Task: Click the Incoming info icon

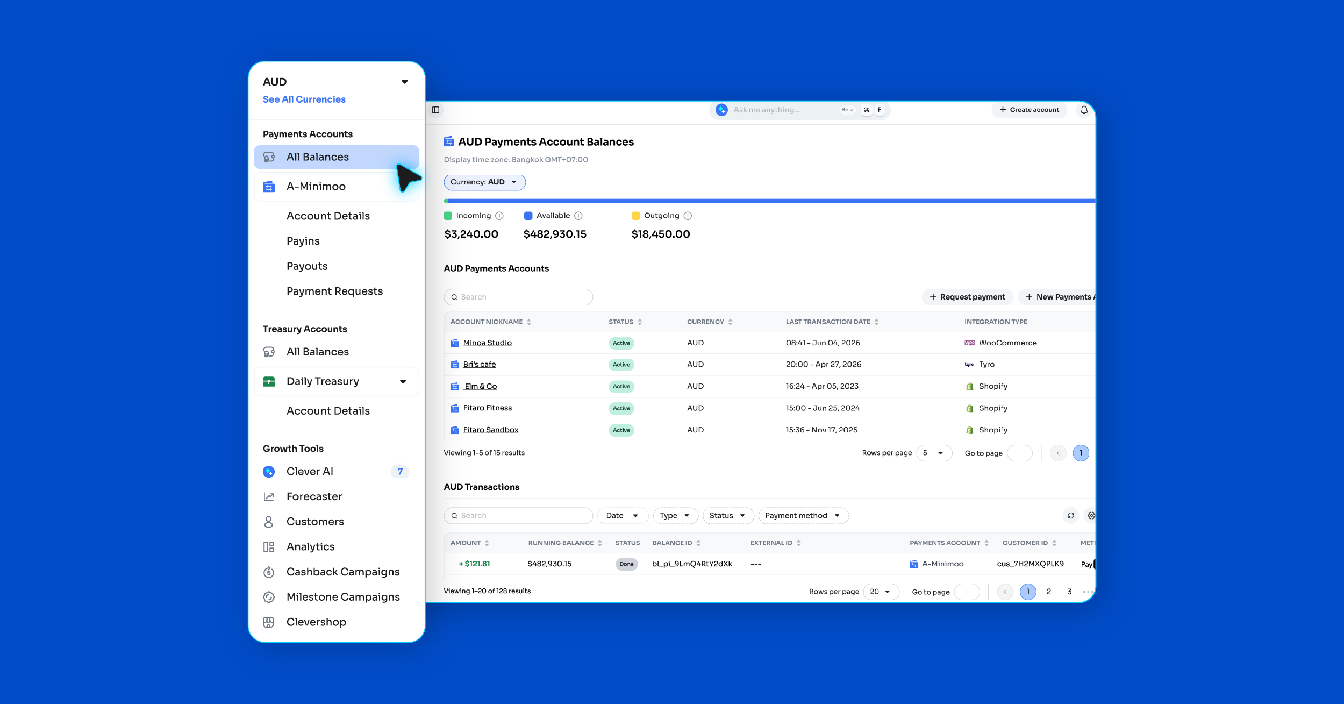Action: click(x=499, y=216)
